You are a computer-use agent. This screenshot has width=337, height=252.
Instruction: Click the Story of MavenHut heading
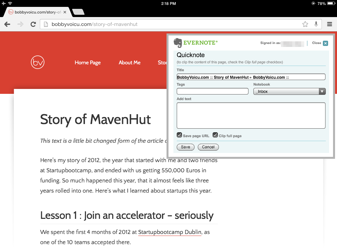click(x=95, y=119)
